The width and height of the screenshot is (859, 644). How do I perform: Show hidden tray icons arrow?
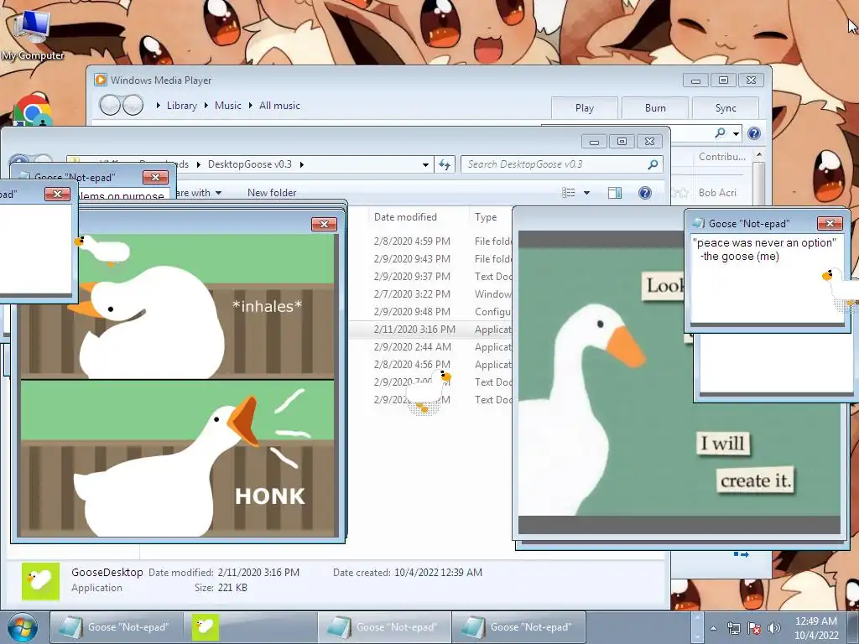[713, 628]
